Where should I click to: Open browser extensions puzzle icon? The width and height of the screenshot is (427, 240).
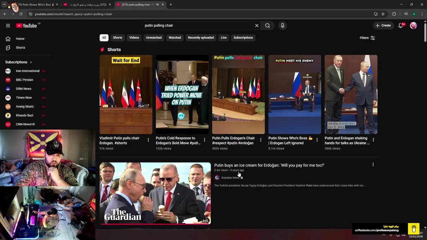coord(394,14)
